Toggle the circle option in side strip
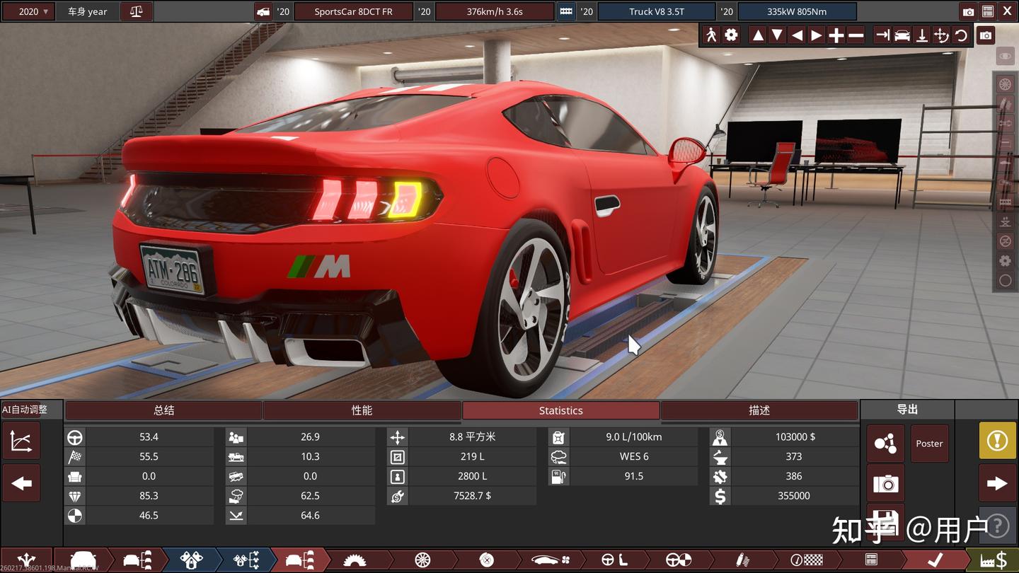 pos(1005,281)
